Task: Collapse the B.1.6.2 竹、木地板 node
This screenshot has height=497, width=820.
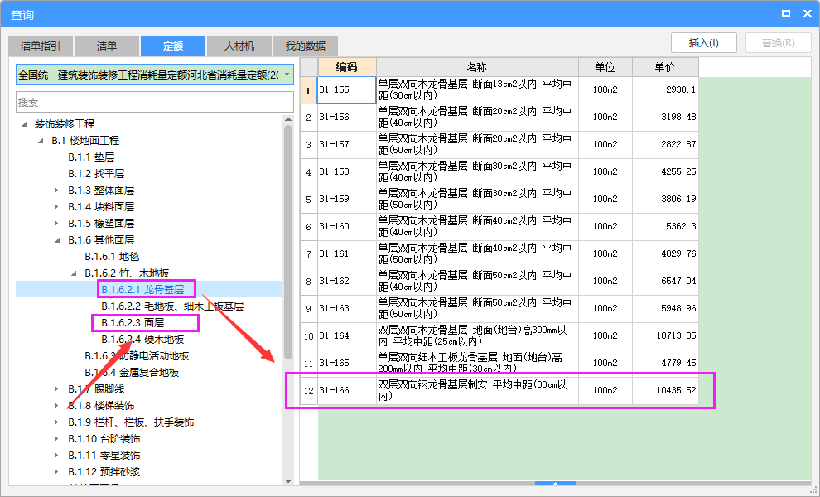Action: (74, 273)
